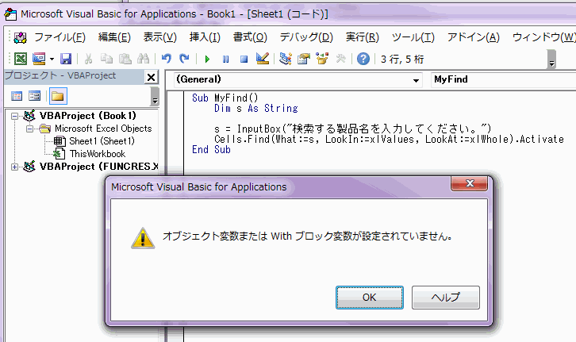This screenshot has width=576, height=342.
Task: Open the 書式(O) menu
Action: click(250, 37)
